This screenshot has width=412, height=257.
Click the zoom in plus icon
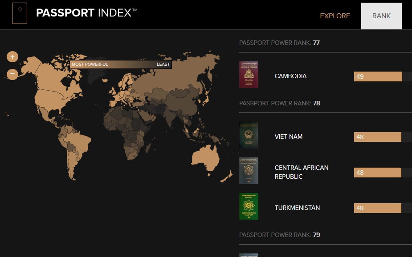(x=12, y=56)
